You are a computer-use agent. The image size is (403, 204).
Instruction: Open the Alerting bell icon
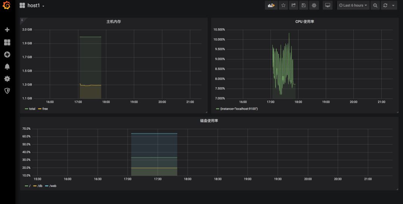click(7, 67)
